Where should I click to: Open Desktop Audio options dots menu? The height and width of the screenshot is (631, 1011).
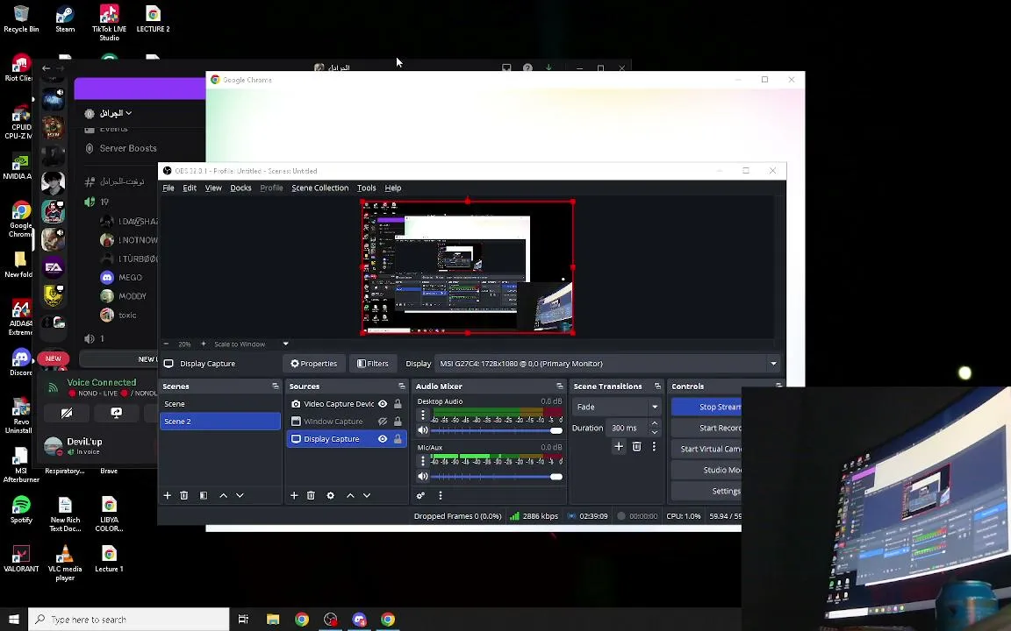[423, 415]
